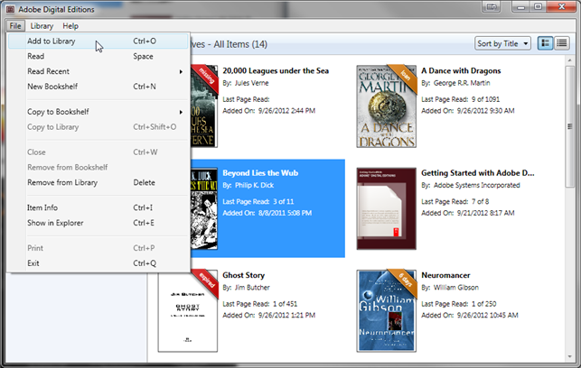Select the Ghost Story cover thumbnail

pos(186,310)
